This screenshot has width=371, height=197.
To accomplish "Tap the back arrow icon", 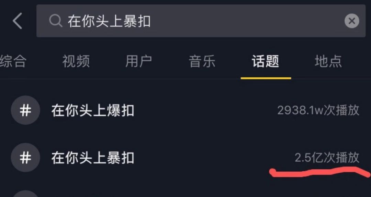I will coord(18,21).
